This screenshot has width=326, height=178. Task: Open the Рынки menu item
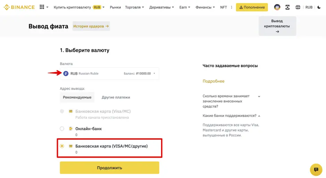click(115, 7)
